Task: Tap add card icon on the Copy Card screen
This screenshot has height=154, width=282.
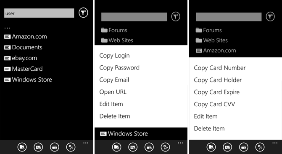Action: pyautogui.click(x=244, y=147)
